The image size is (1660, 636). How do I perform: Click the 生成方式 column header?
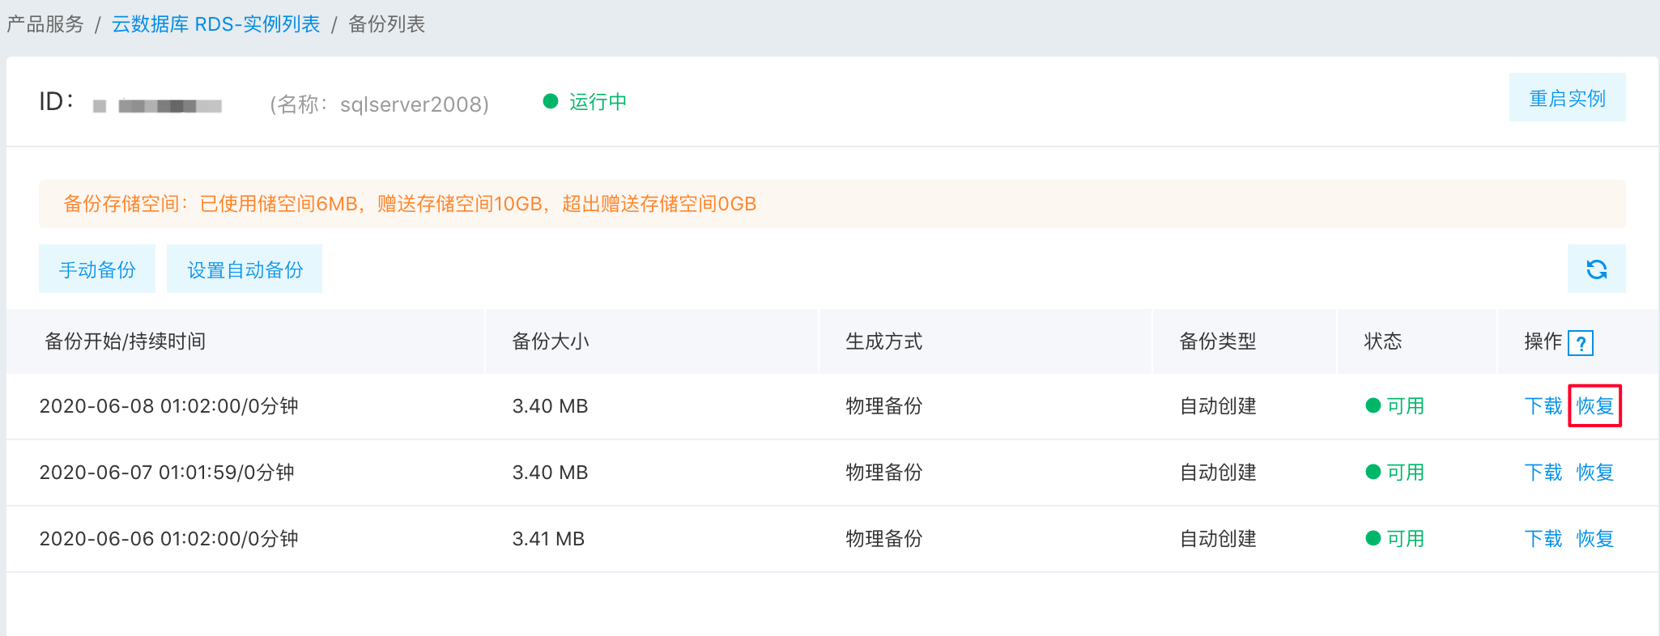[884, 341]
